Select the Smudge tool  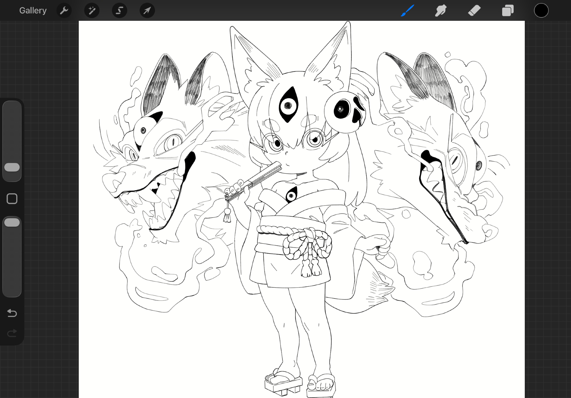441,11
